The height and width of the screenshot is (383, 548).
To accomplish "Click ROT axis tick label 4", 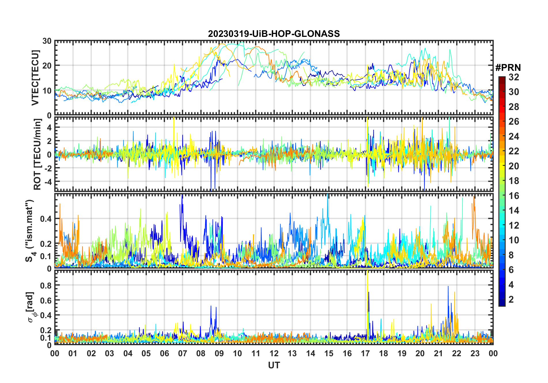I will [x=49, y=127].
